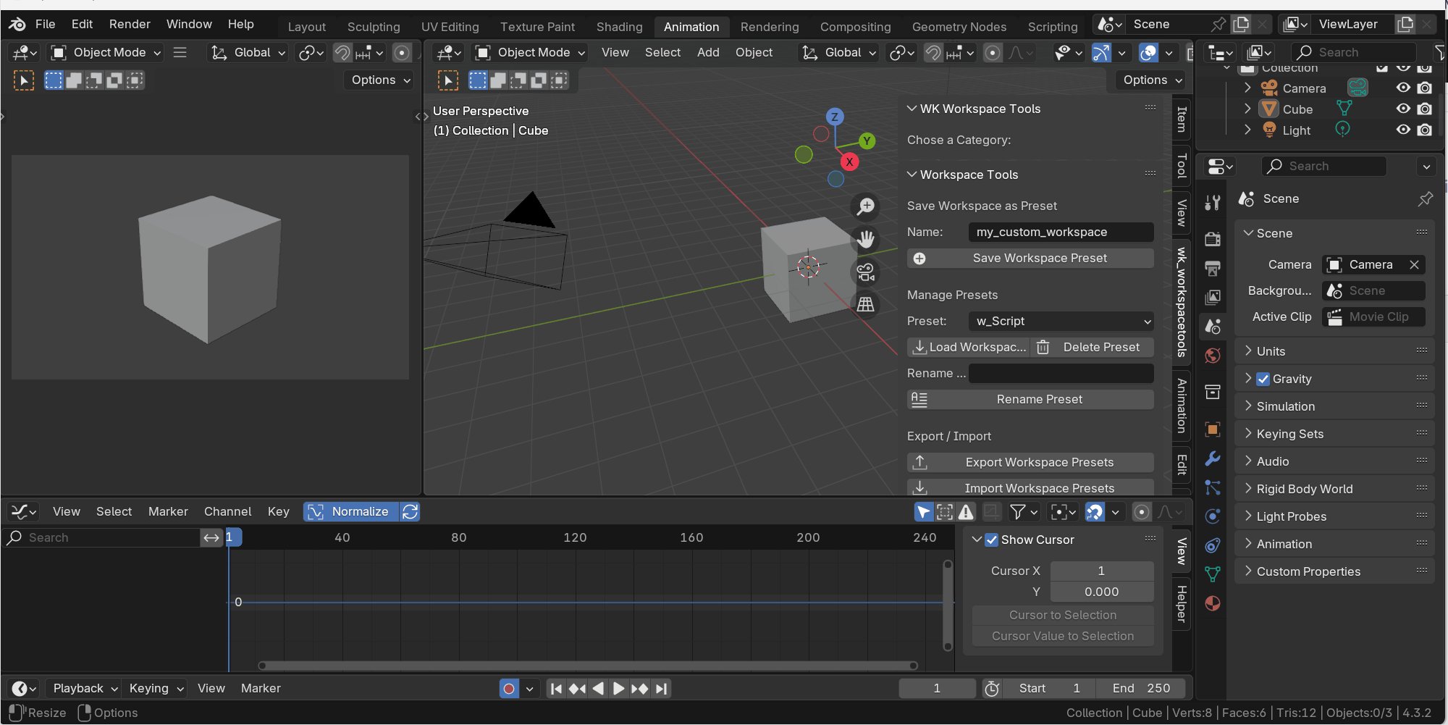Image resolution: width=1448 pixels, height=725 pixels.
Task: Switch to the Rendering workspace tab
Action: coord(770,26)
